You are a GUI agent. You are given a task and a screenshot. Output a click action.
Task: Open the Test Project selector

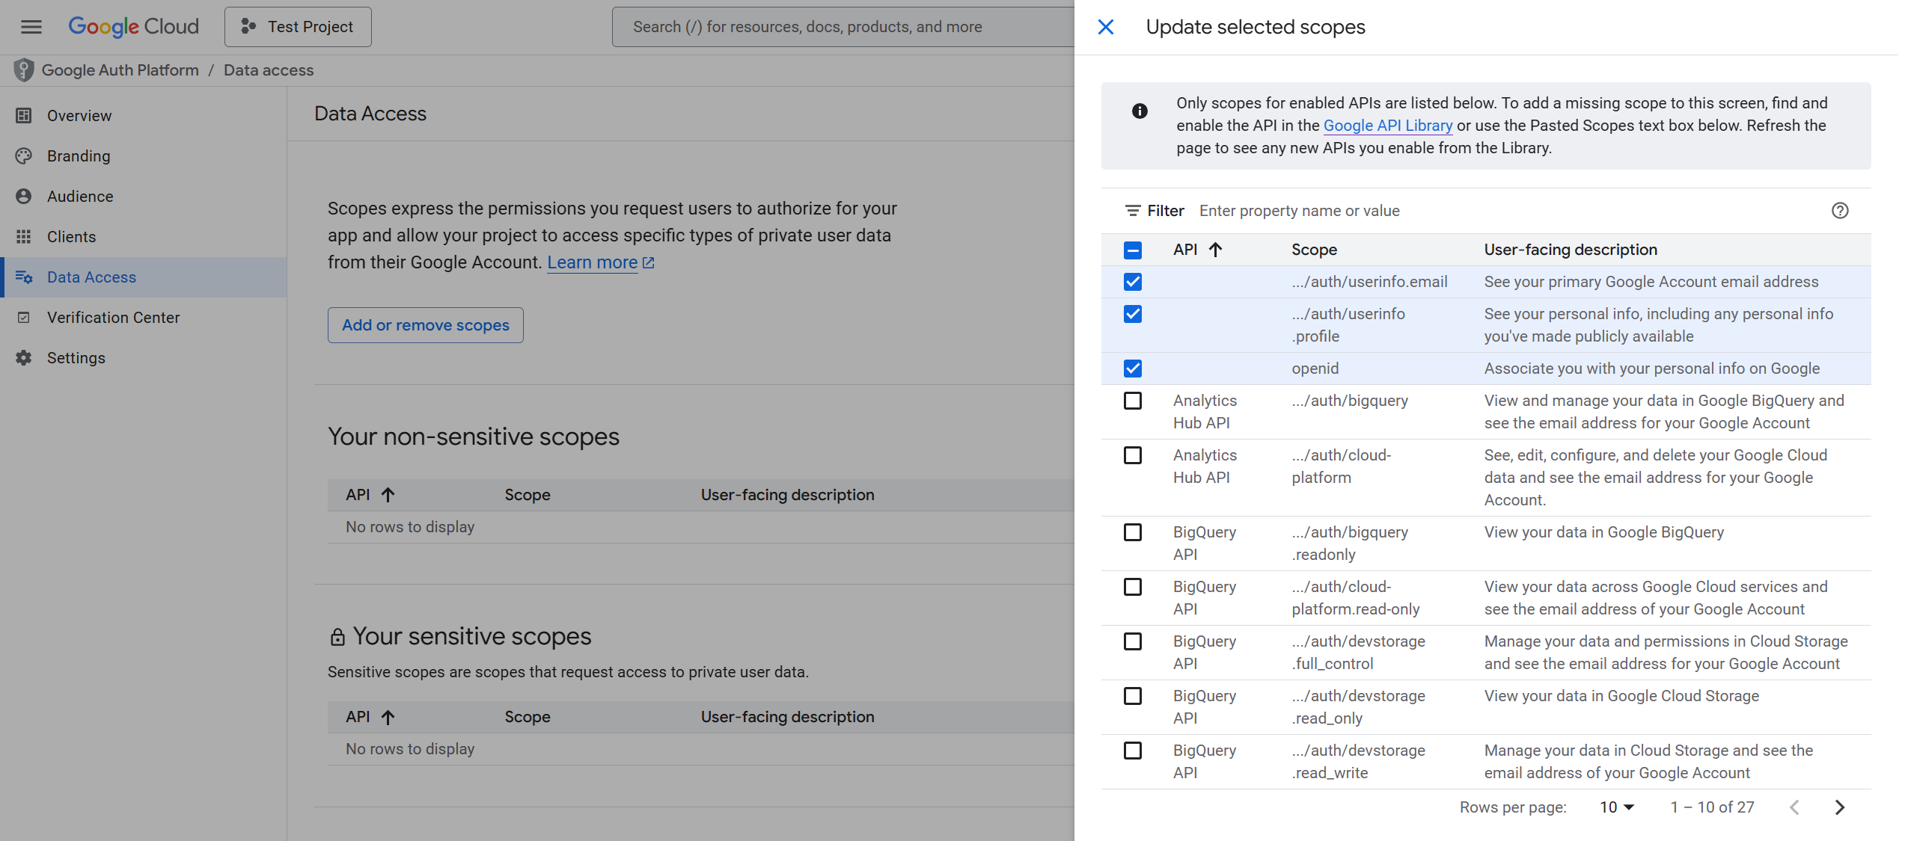coord(298,27)
